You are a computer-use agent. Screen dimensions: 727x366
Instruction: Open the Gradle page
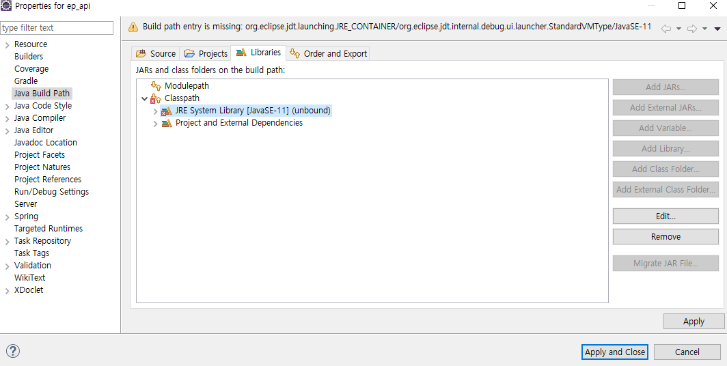point(26,81)
